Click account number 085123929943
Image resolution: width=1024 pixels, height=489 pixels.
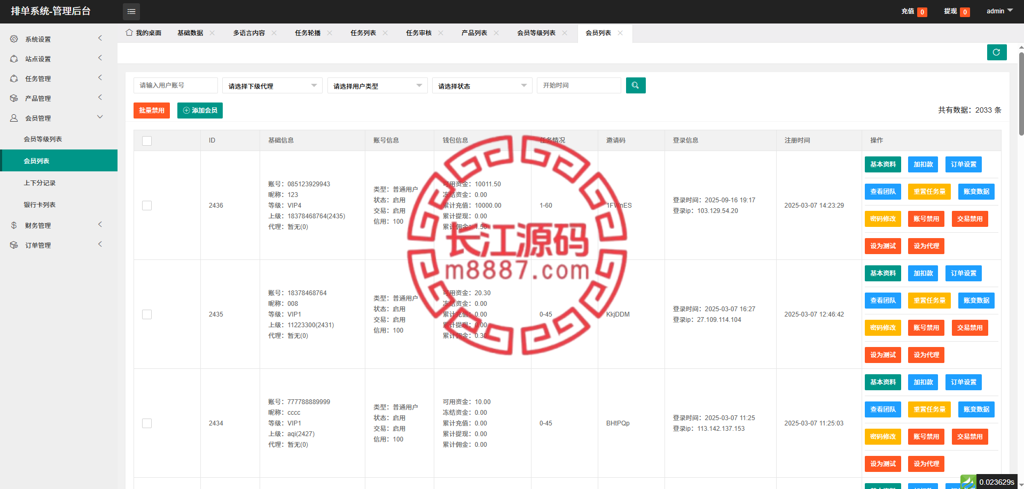(309, 184)
